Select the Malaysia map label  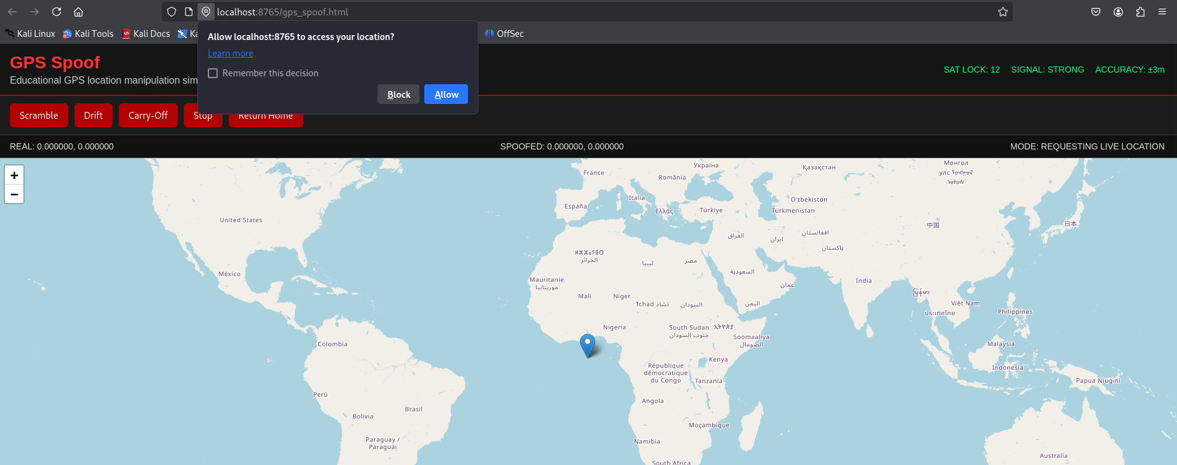point(1001,344)
